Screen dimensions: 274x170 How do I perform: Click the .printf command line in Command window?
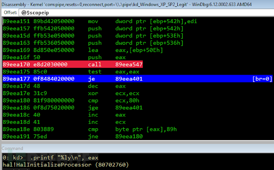tap(51, 158)
